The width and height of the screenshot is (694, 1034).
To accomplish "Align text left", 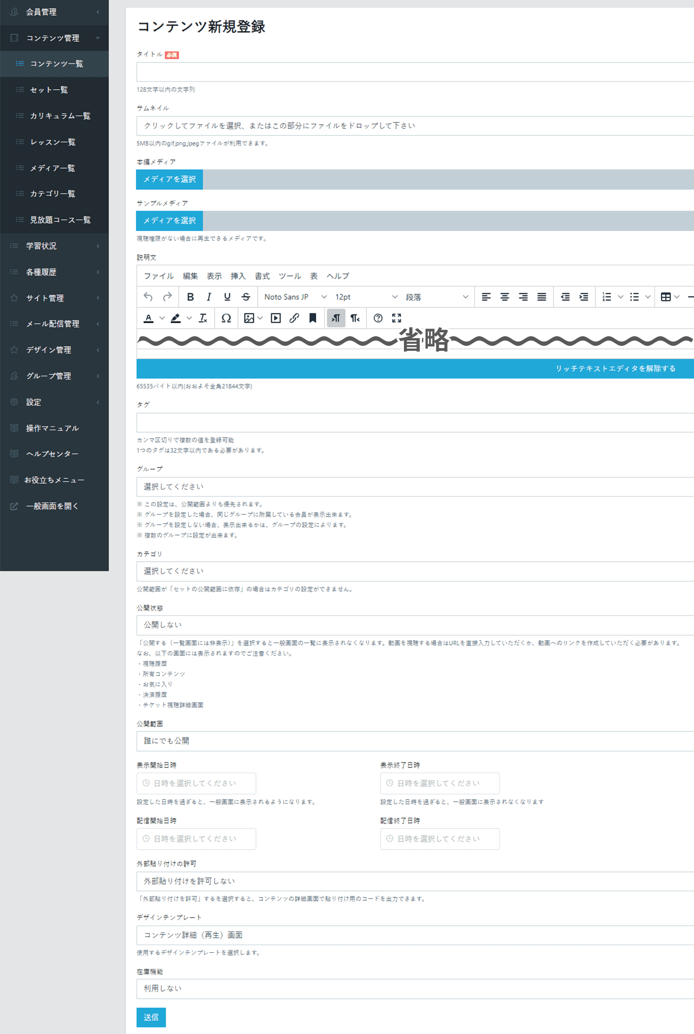I will click(x=486, y=297).
